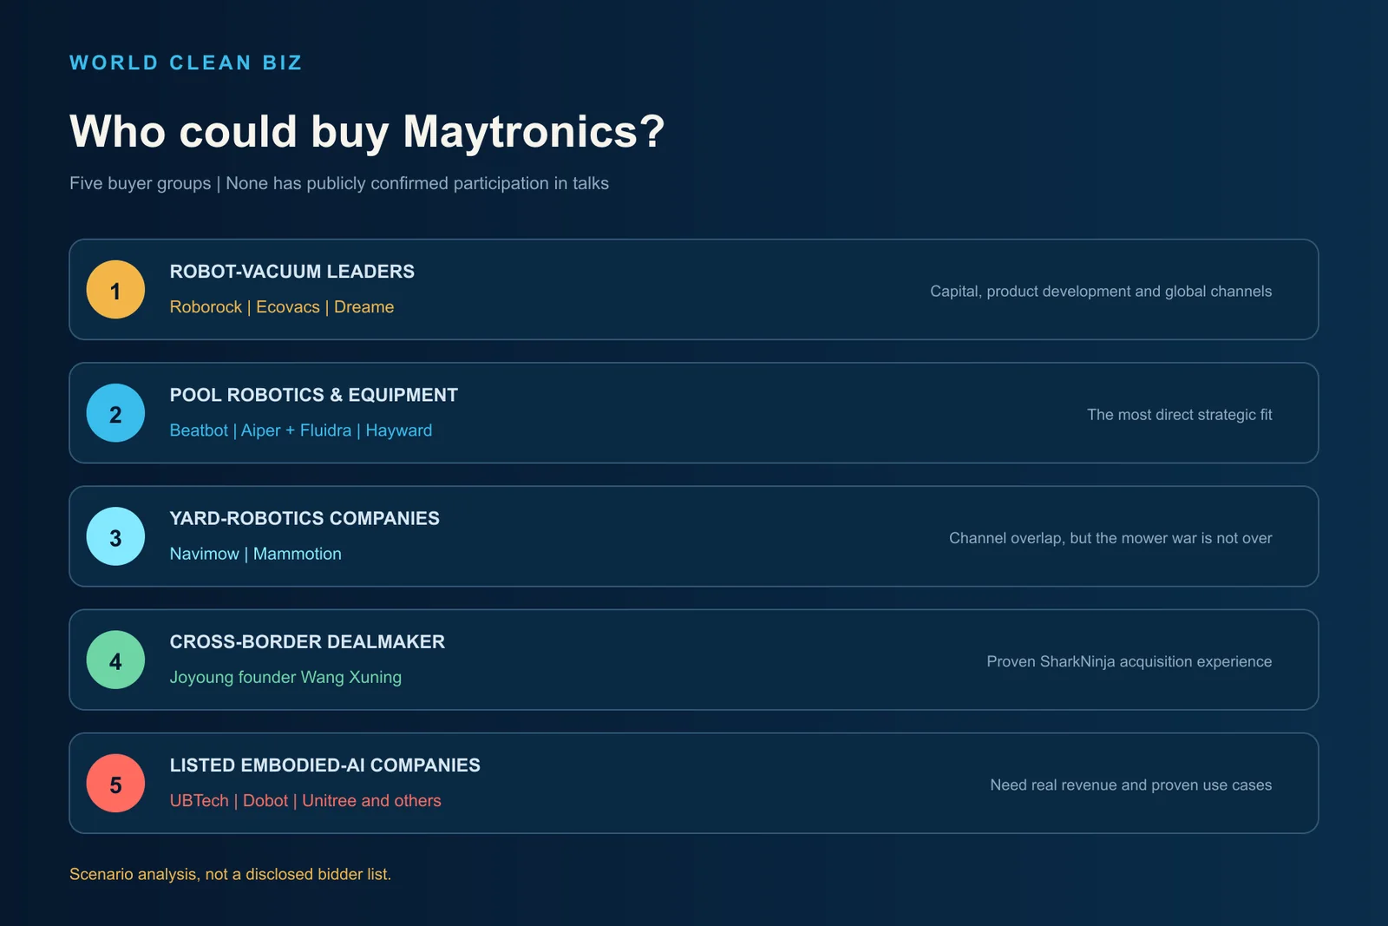Click the blue number 2 circle
Image resolution: width=1388 pixels, height=926 pixels.
(115, 413)
